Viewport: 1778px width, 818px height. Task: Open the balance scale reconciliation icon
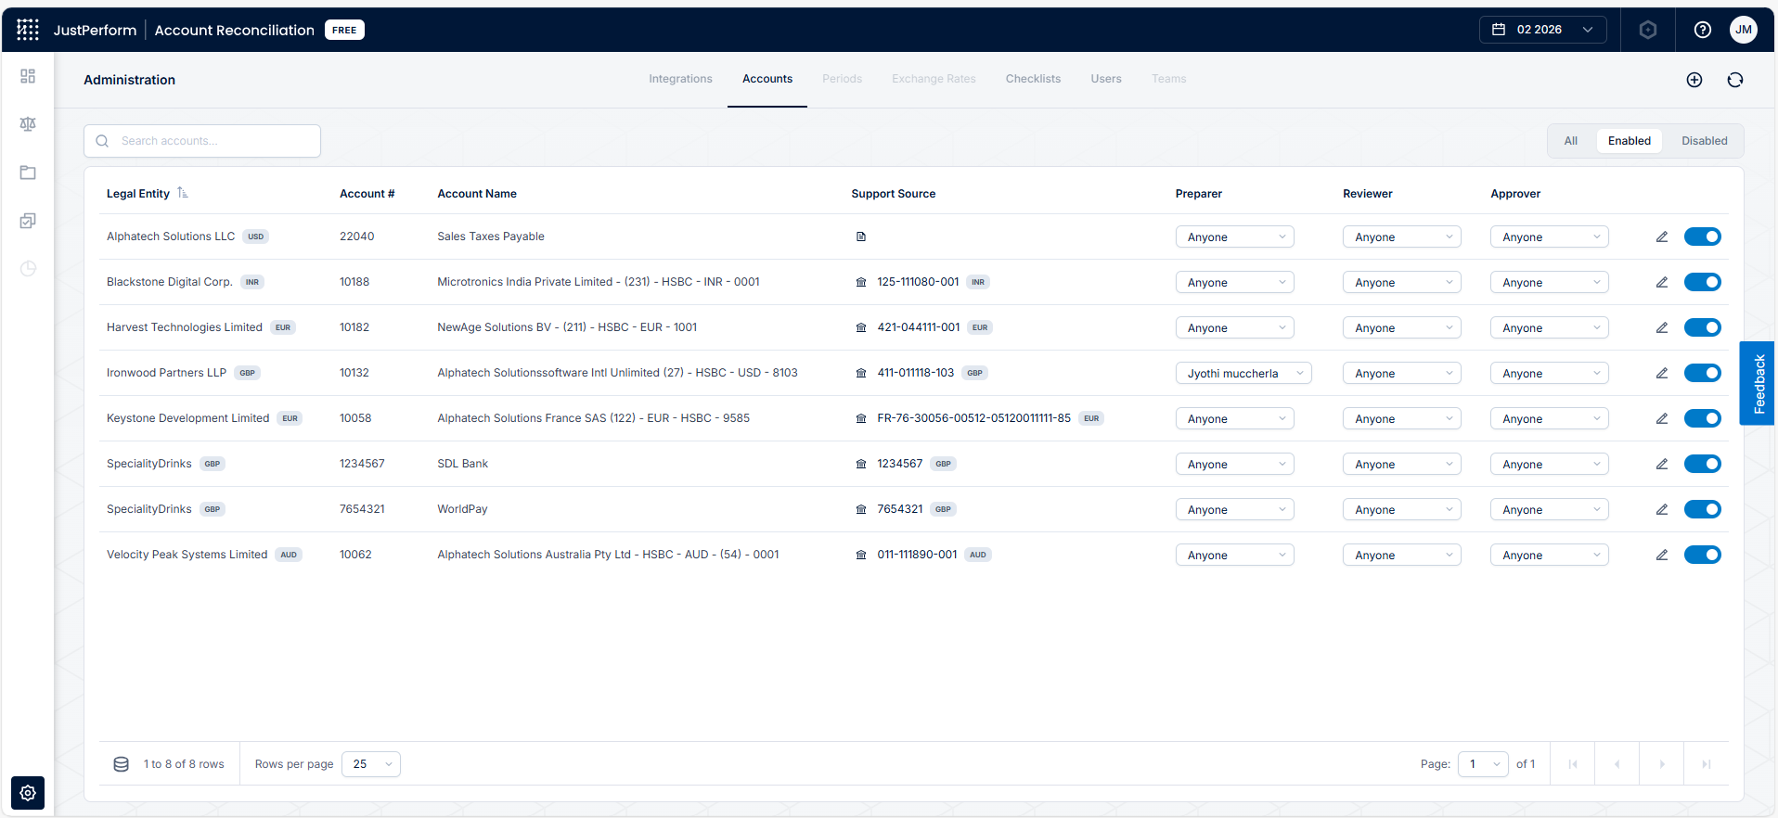click(x=28, y=124)
